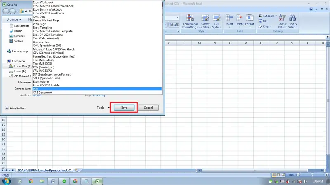This screenshot has height=185, width=330.
Task: Choose Excel Workbook file type
Action: coord(97,2)
